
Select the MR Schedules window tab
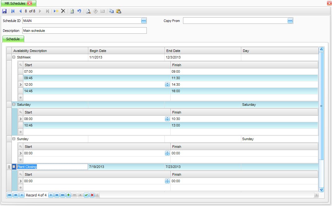(15, 3)
